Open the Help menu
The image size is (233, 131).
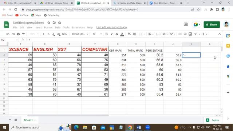[x=90, y=28]
